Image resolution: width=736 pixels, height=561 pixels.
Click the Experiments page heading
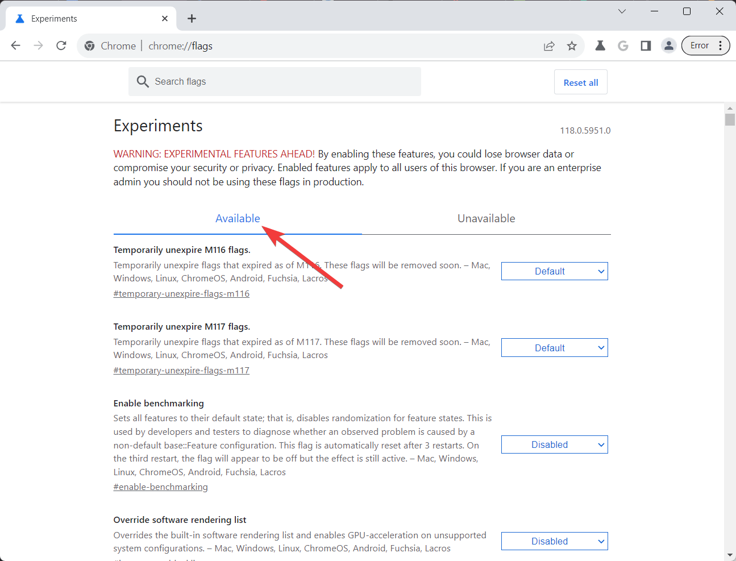coord(158,126)
